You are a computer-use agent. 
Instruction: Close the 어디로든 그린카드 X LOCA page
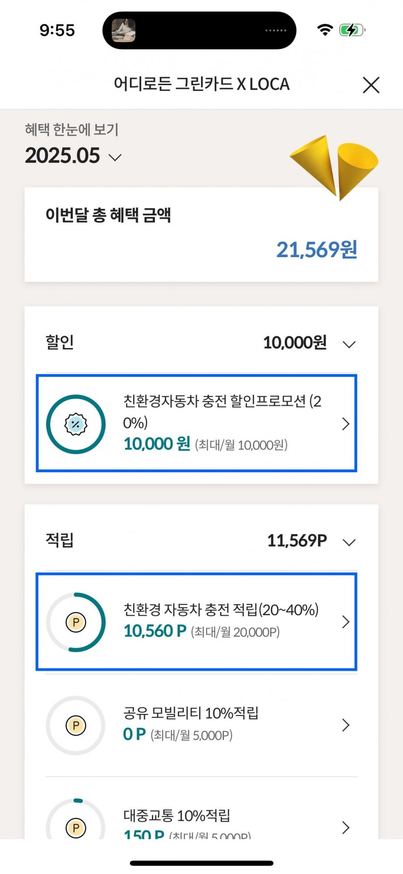click(371, 85)
